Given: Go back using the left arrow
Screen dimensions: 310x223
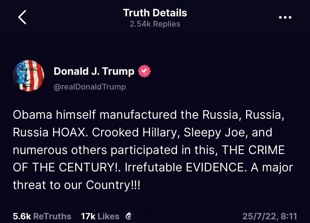Looking at the screenshot, I should (22, 17).
